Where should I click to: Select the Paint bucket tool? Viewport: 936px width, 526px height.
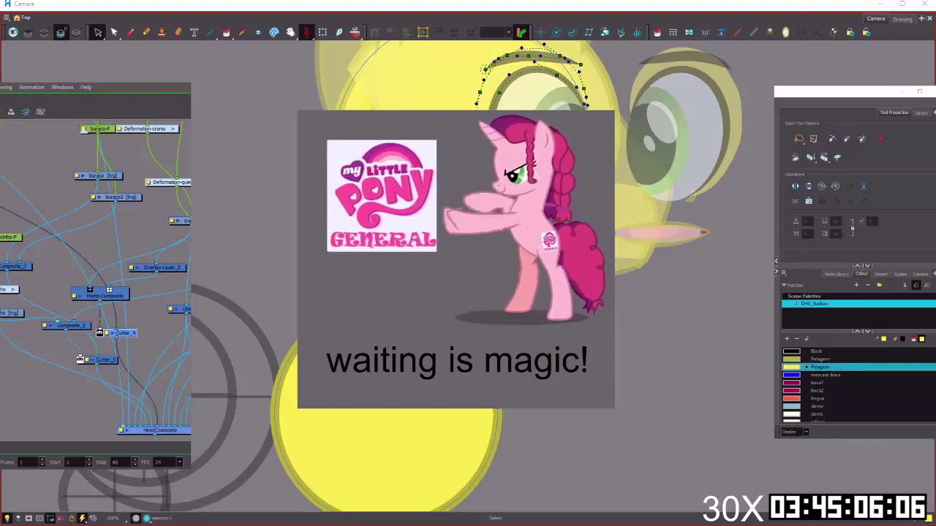(x=226, y=32)
